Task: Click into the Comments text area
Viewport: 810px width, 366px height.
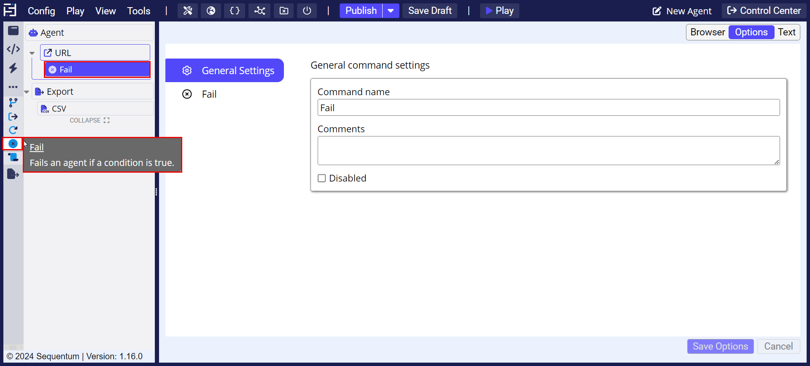Action: 548,150
